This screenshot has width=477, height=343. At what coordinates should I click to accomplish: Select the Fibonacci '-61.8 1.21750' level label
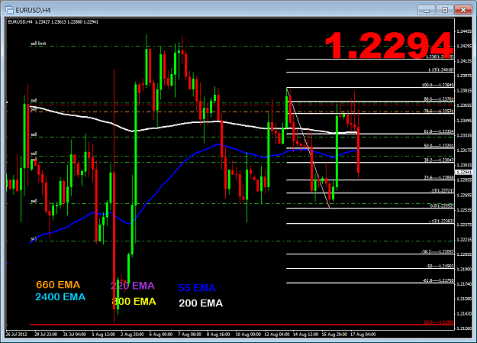438,280
